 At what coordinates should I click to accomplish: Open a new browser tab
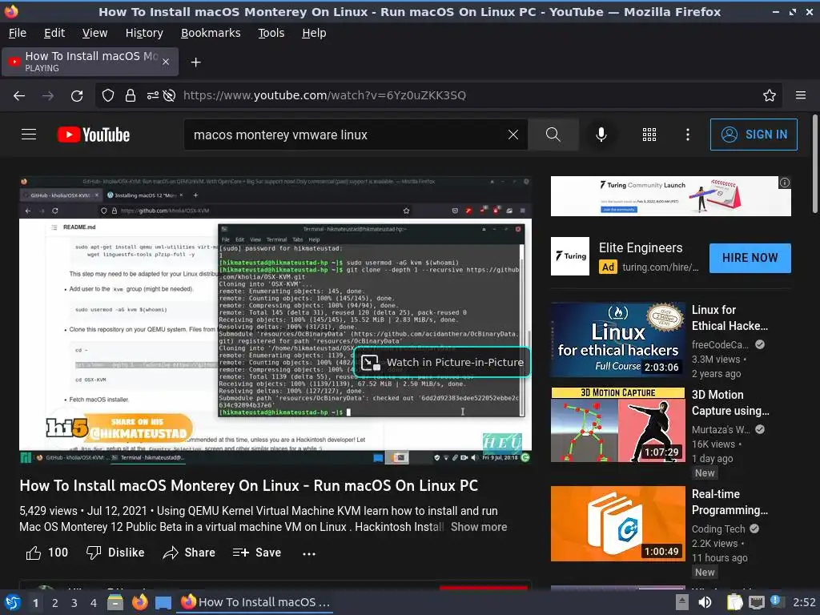[195, 62]
